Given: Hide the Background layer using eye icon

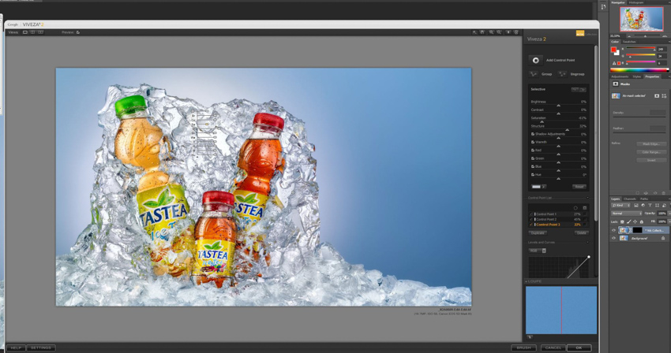Looking at the screenshot, I should click(x=613, y=238).
